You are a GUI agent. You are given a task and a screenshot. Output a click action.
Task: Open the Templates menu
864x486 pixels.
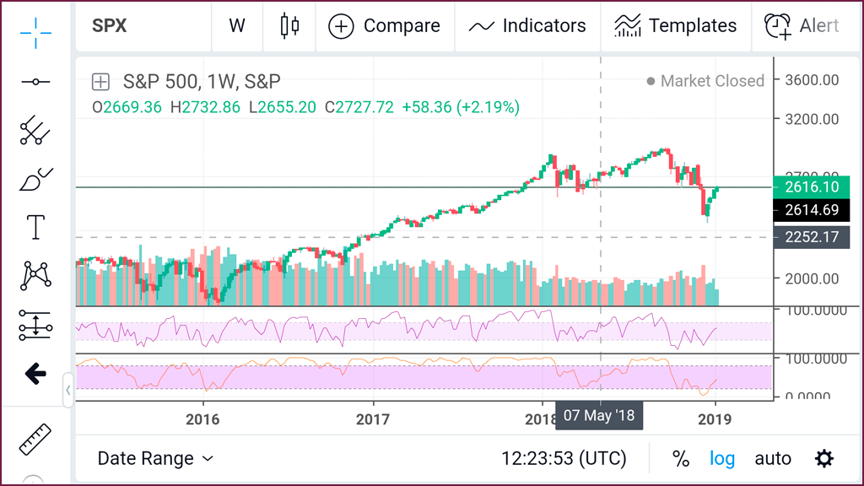coord(676,26)
